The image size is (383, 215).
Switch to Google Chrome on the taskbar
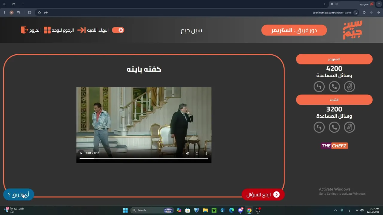coord(249,210)
